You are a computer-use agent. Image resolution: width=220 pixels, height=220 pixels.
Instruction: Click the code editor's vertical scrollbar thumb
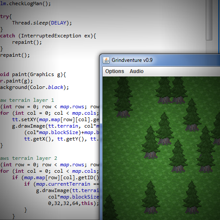click(209, 20)
